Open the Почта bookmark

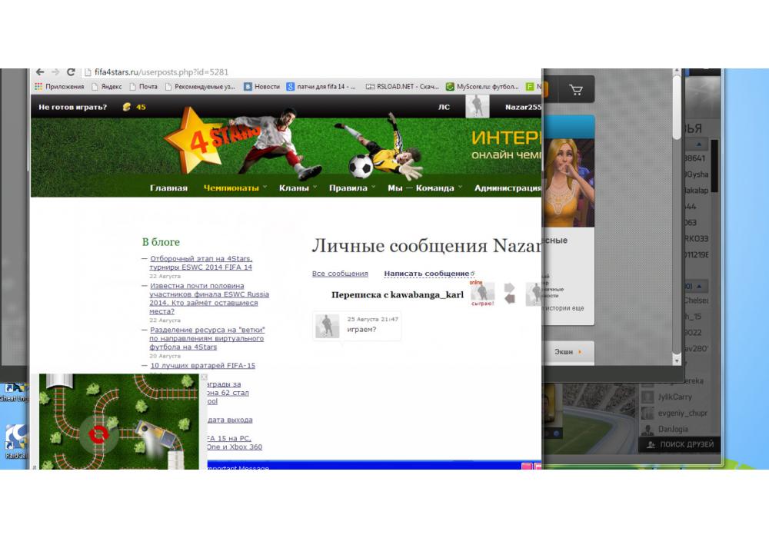(x=143, y=87)
